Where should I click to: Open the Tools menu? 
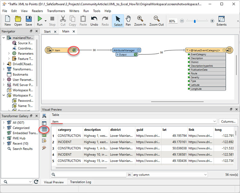pyautogui.click(x=97, y=11)
